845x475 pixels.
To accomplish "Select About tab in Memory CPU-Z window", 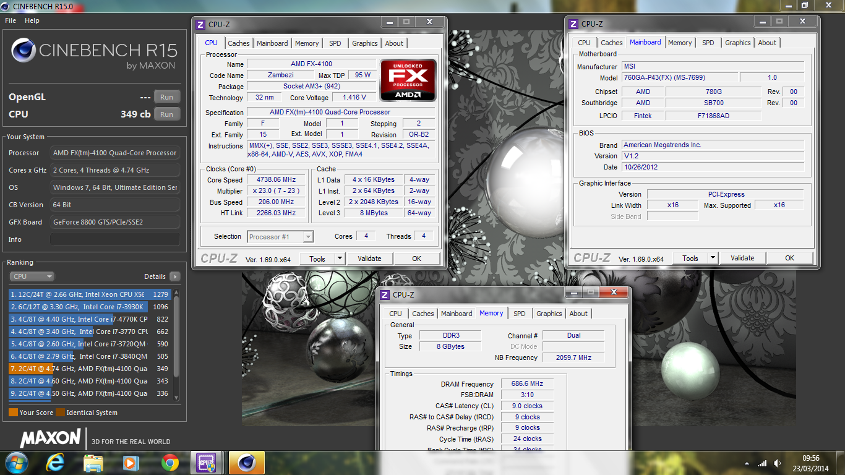I will pyautogui.click(x=578, y=314).
